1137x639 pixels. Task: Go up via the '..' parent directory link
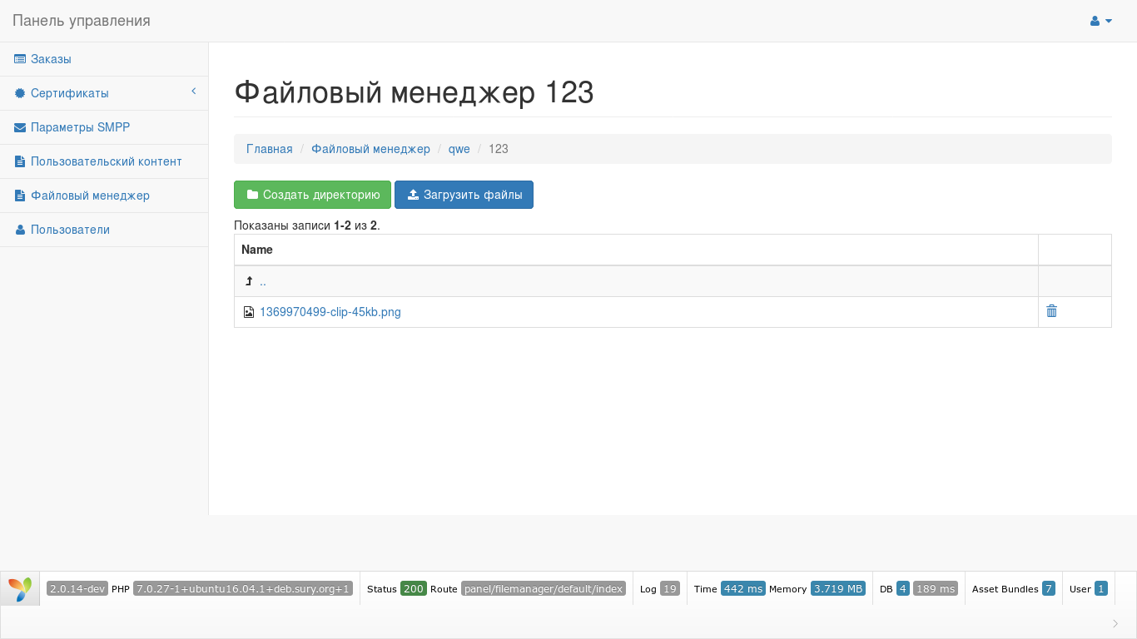263,281
